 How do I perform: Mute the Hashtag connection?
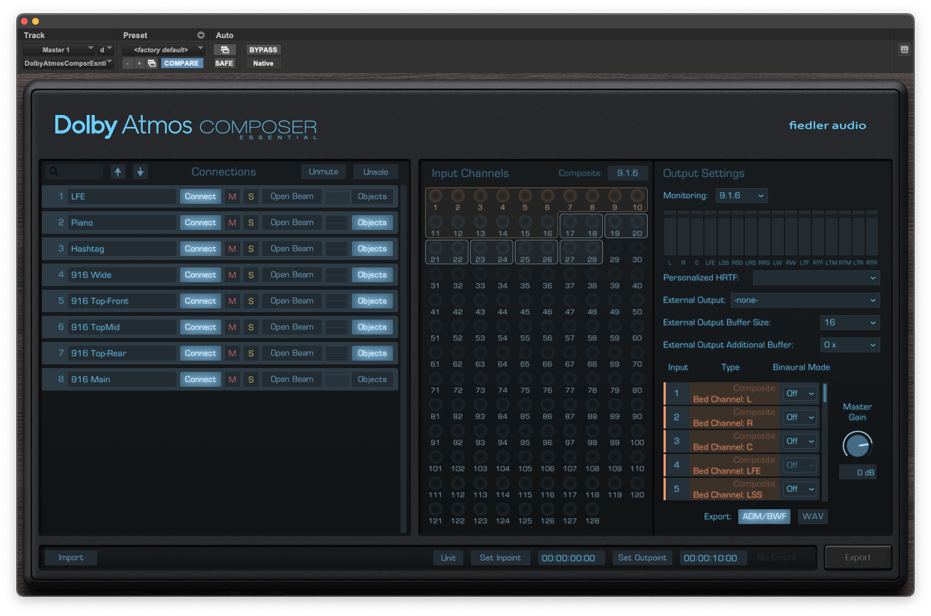click(232, 249)
